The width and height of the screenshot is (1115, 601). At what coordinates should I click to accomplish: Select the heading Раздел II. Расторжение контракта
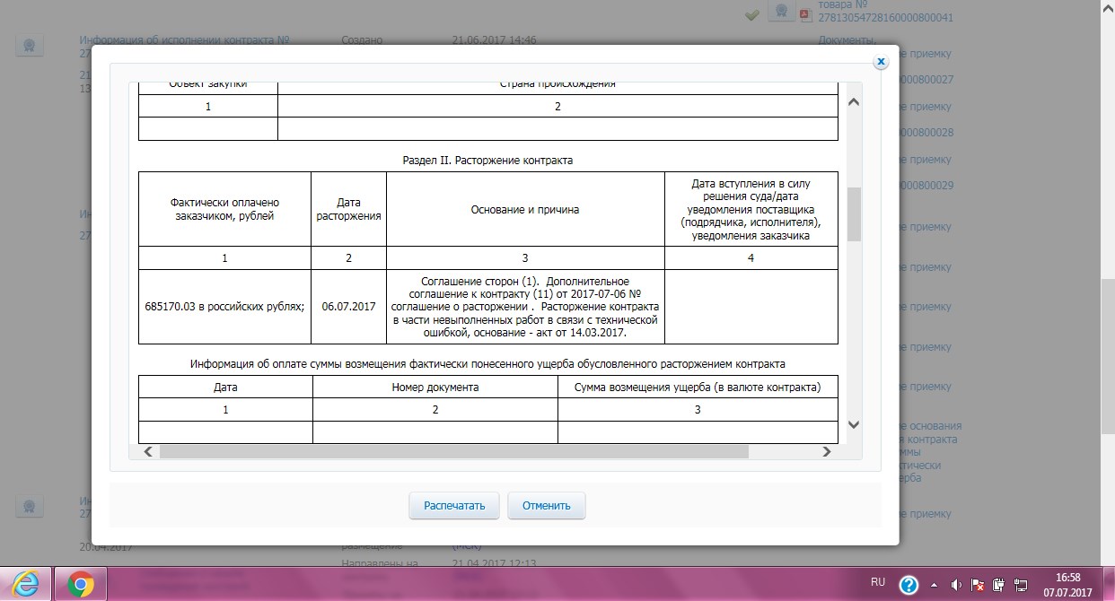[487, 161]
